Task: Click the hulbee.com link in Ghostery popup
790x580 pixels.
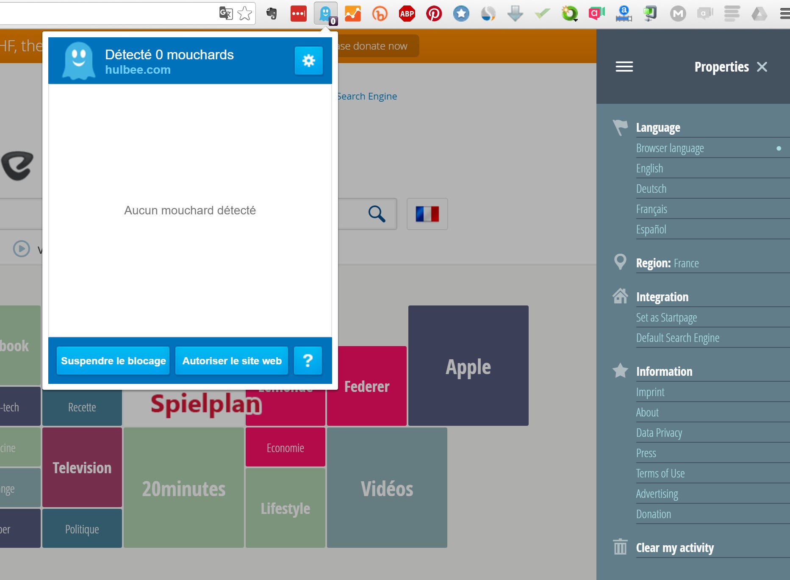Action: click(138, 70)
